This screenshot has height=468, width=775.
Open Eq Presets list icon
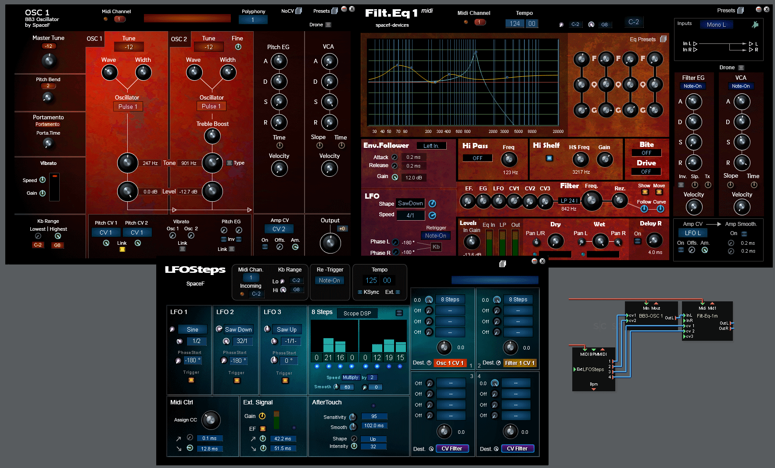click(663, 39)
